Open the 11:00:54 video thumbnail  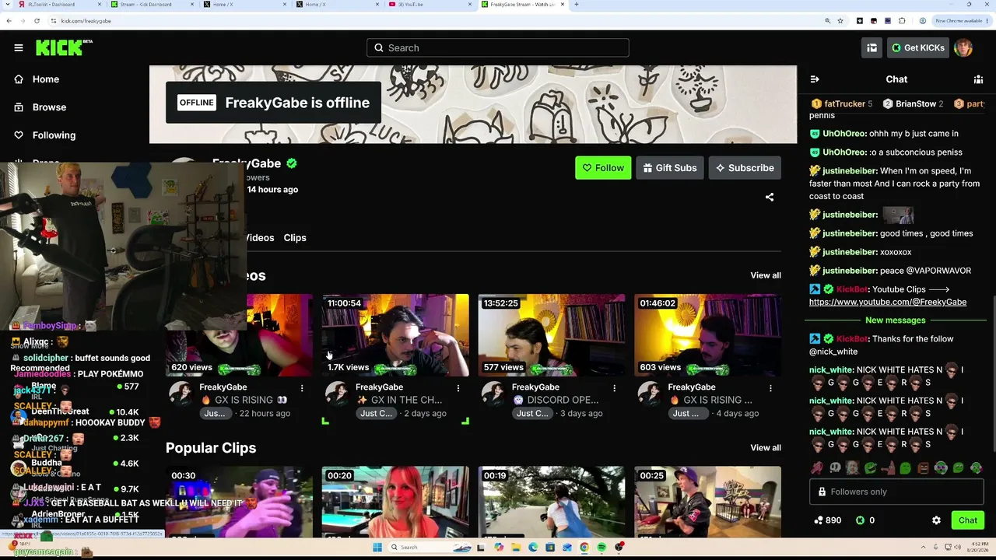tap(395, 335)
